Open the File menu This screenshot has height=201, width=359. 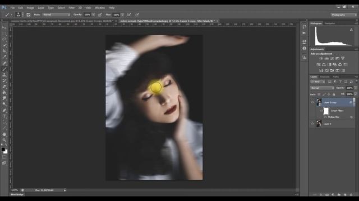click(x=12, y=8)
